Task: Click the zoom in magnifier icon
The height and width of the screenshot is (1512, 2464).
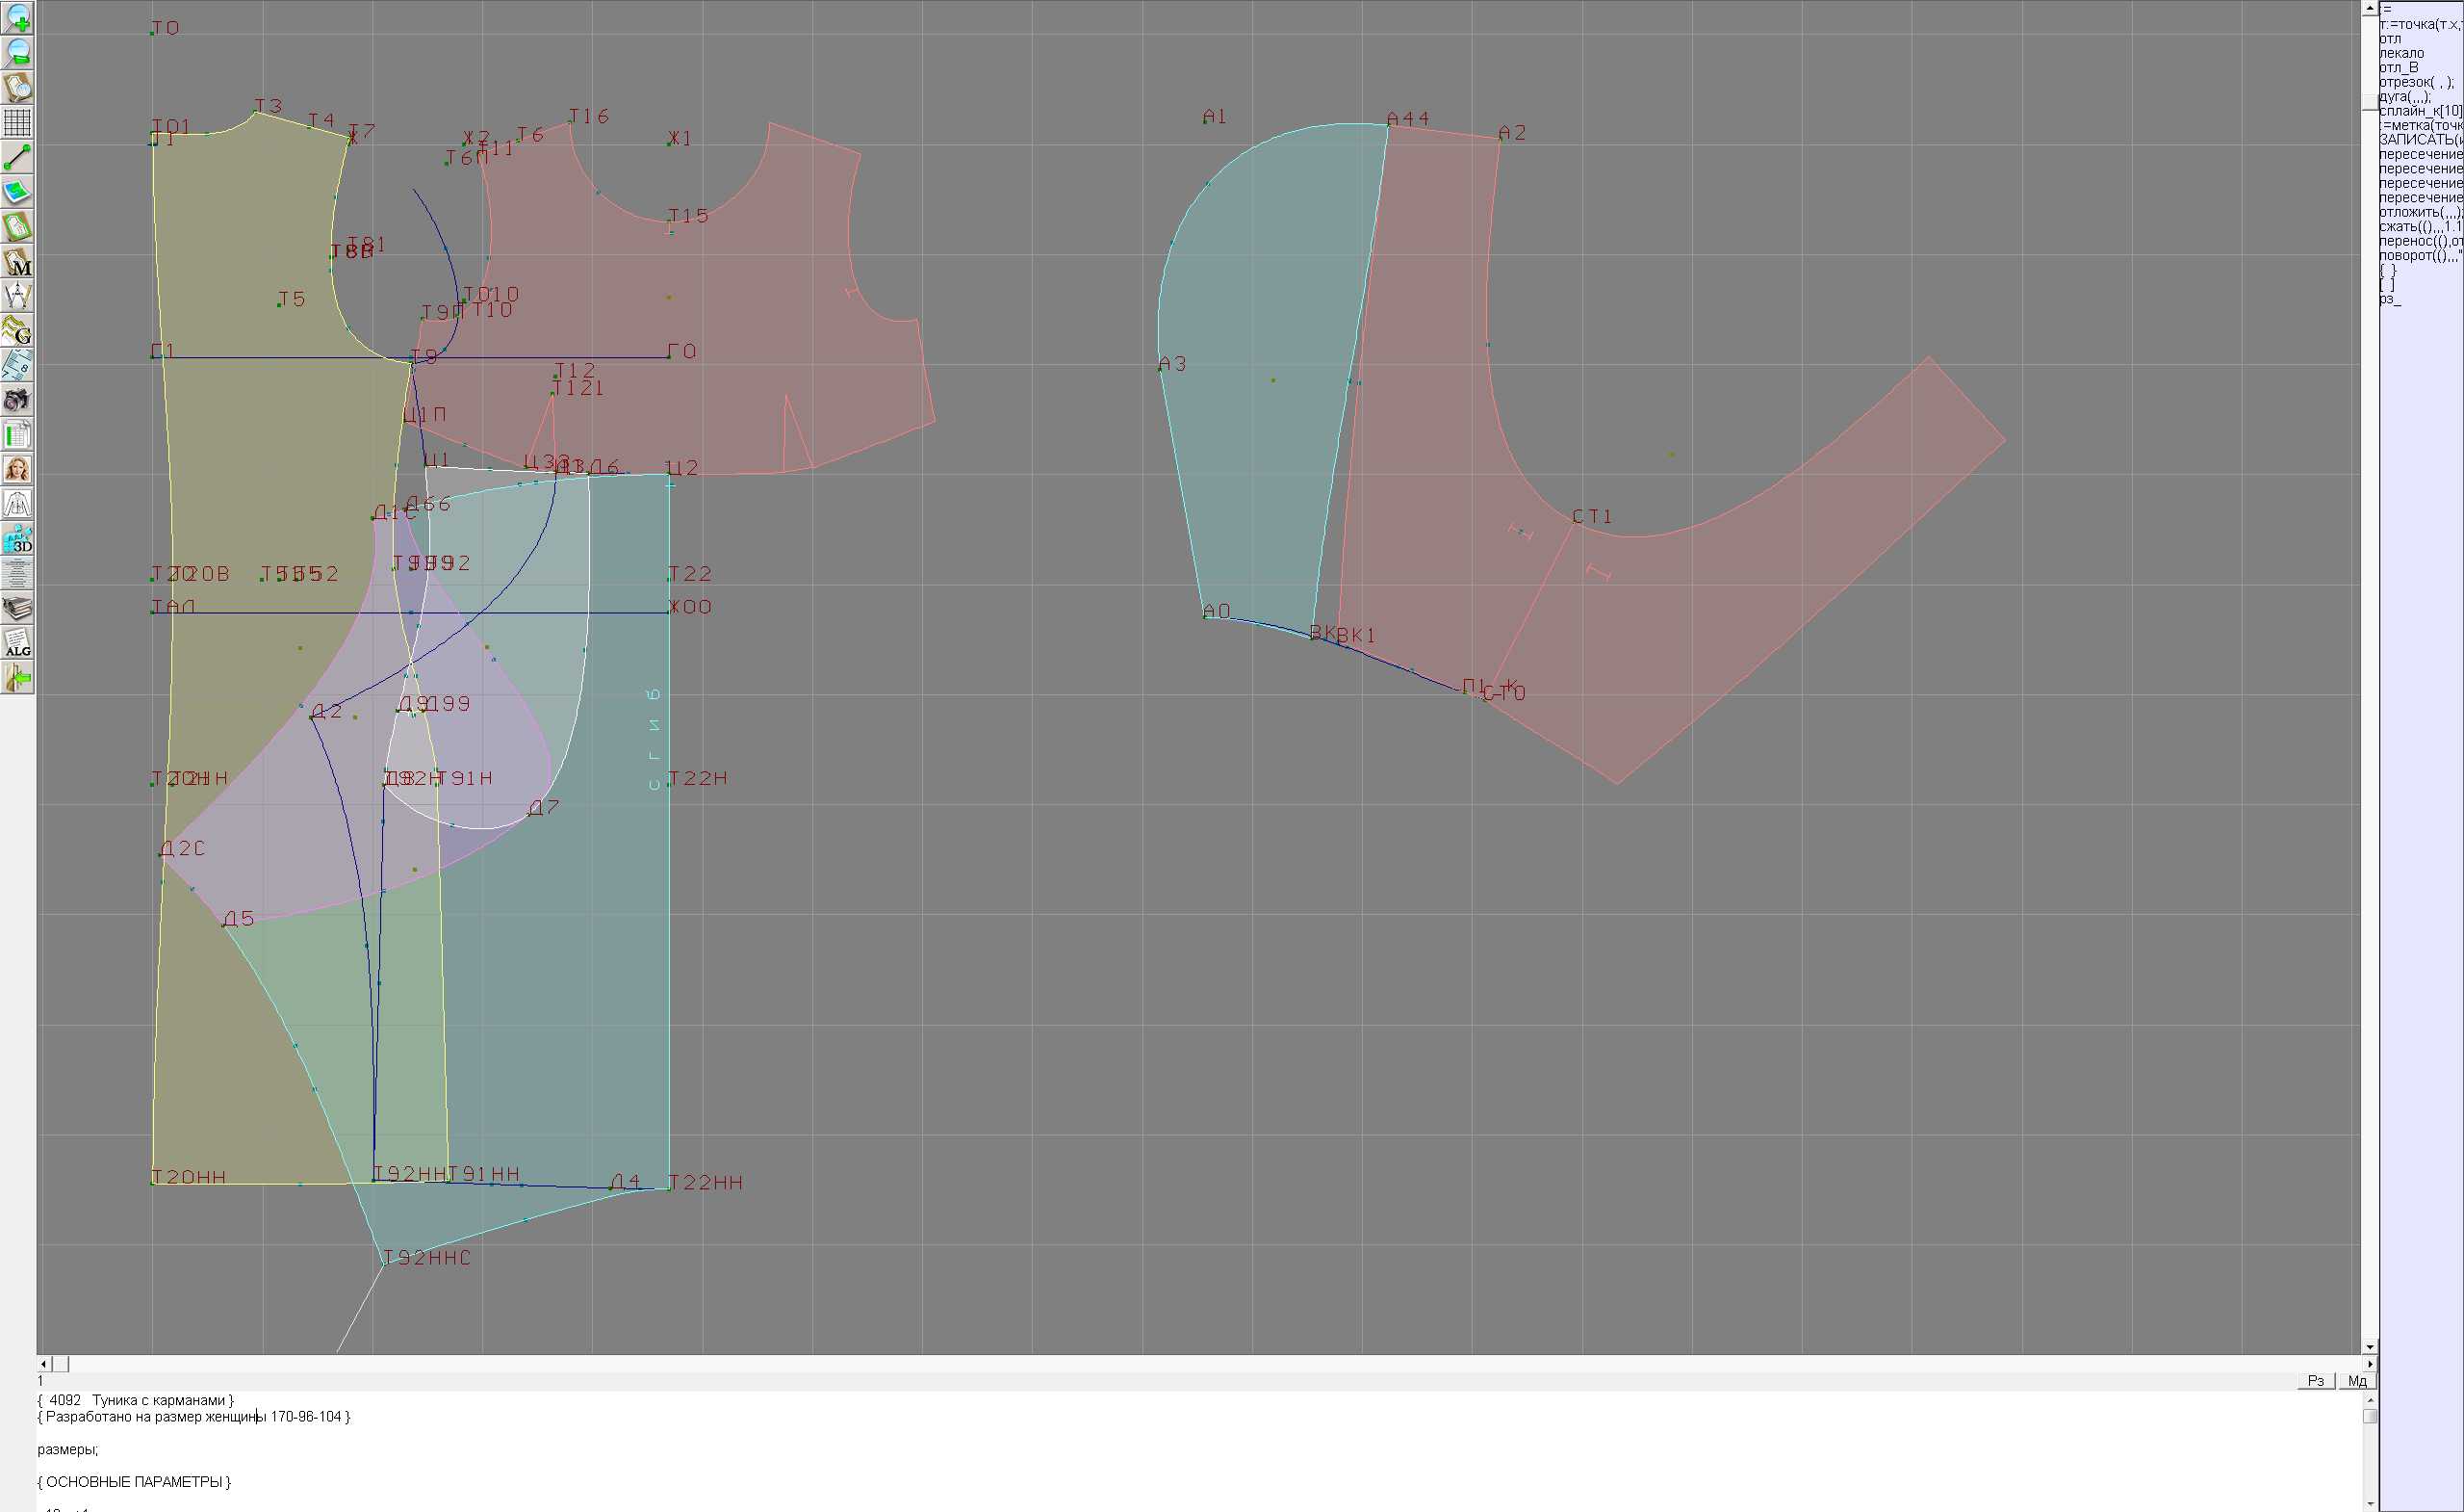Action: pyautogui.click(x=17, y=17)
